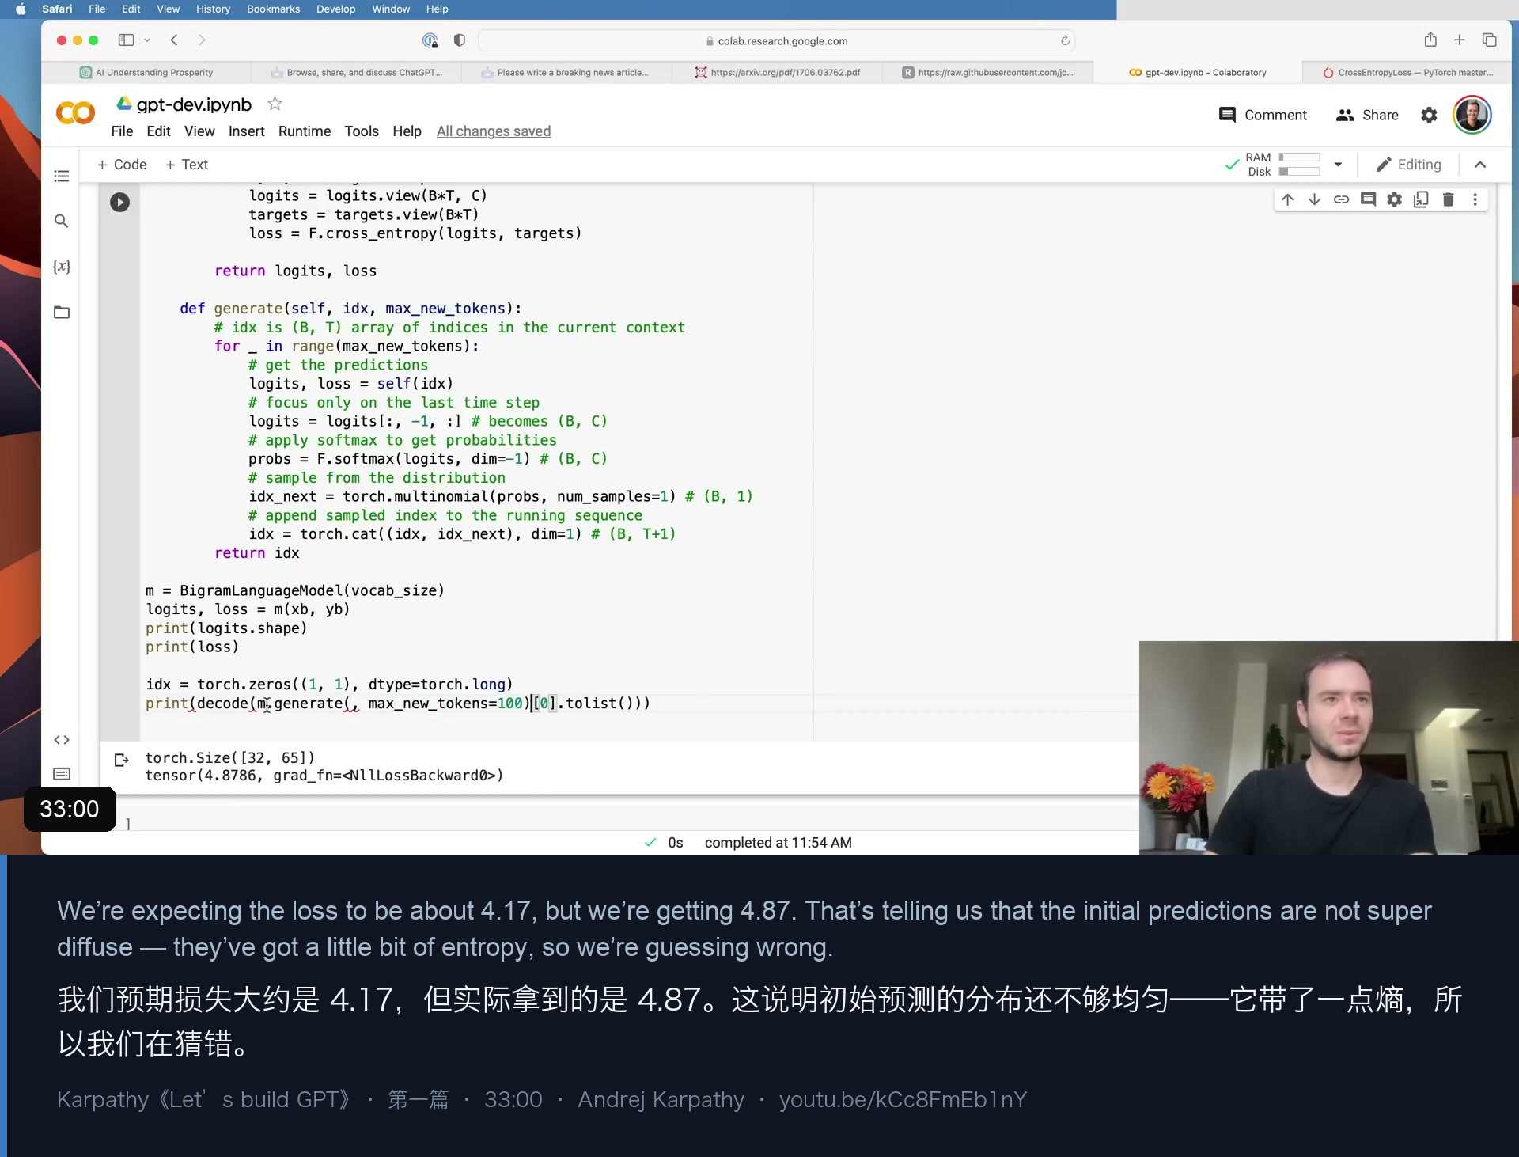Switch to CrossEntropyLoss PyTorch tab
1519x1157 pixels.
point(1407,72)
